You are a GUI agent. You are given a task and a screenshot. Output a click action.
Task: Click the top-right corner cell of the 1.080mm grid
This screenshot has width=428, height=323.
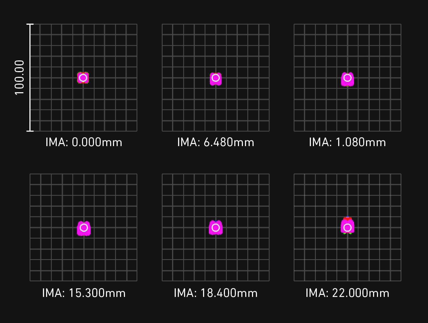[396, 29]
